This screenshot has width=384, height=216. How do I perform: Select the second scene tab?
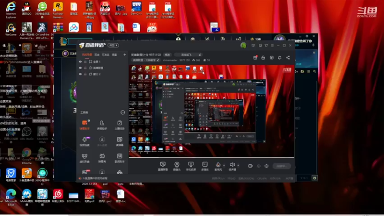(x=97, y=55)
